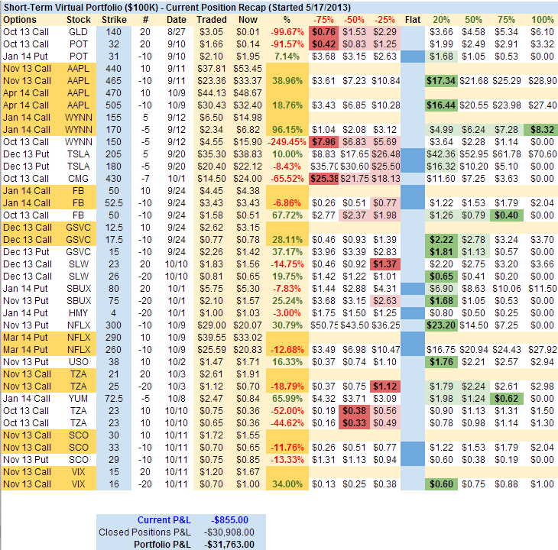Click the green $17.34 AAPL cell
558x550 pixels.
tap(441, 80)
